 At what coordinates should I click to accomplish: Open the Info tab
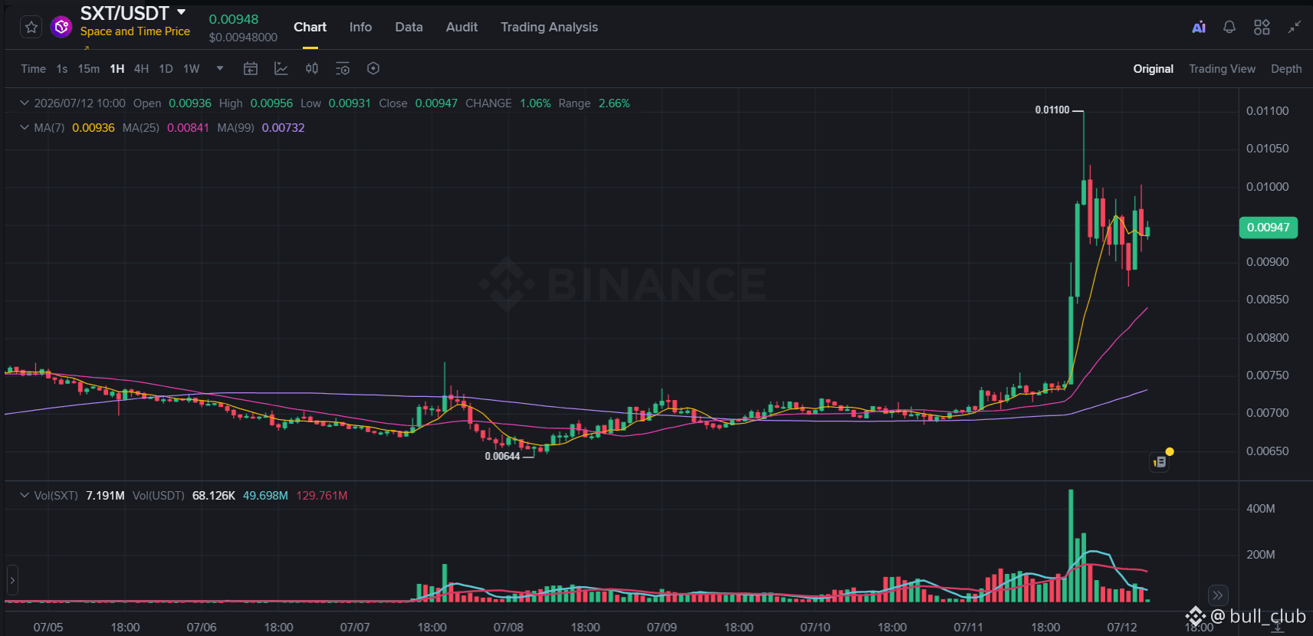(x=360, y=27)
